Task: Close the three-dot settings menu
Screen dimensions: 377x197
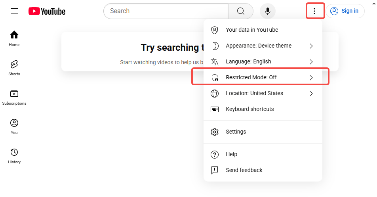Action: [314, 11]
